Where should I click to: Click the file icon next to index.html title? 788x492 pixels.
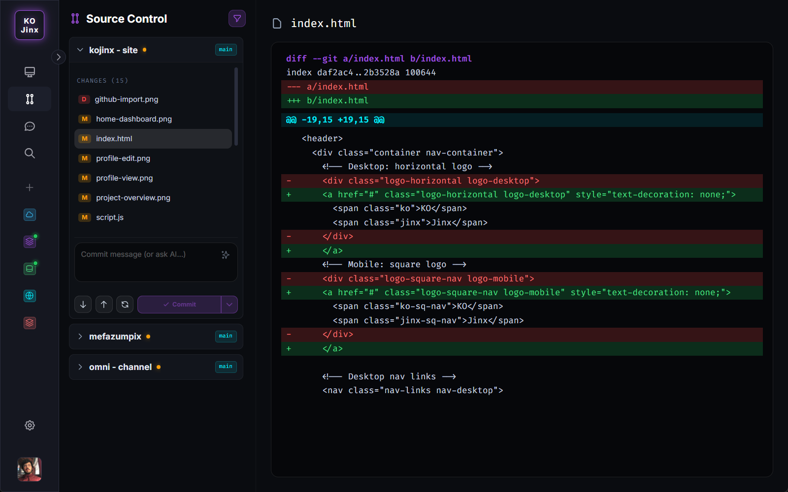(x=277, y=24)
